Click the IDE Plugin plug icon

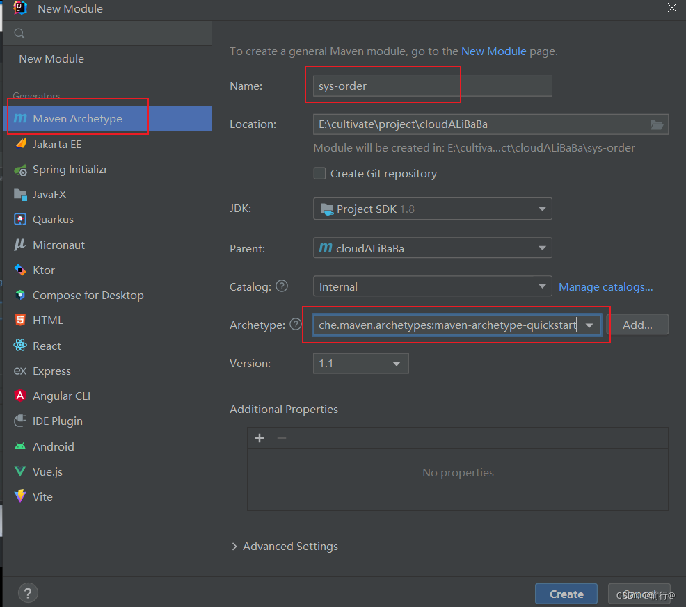(x=20, y=421)
